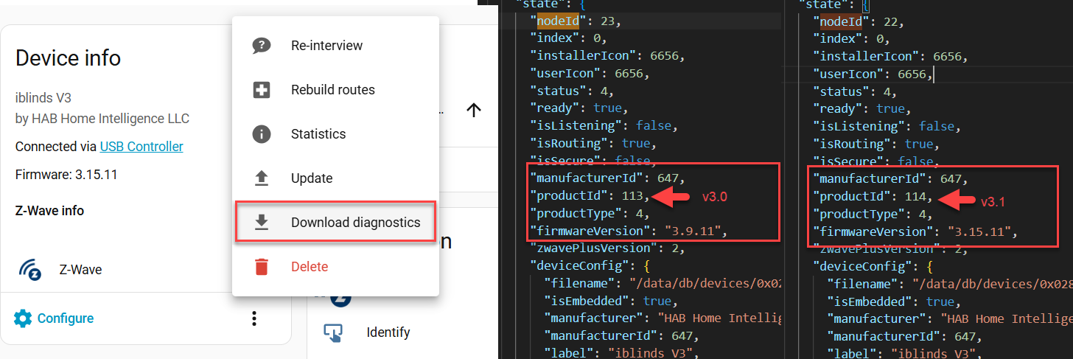Click the Identify label
1073x359 pixels.
pos(388,332)
